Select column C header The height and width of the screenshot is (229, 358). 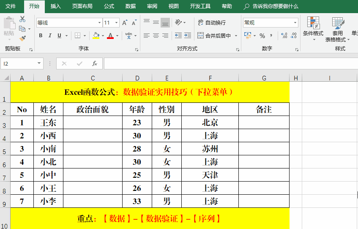[x=93, y=78]
